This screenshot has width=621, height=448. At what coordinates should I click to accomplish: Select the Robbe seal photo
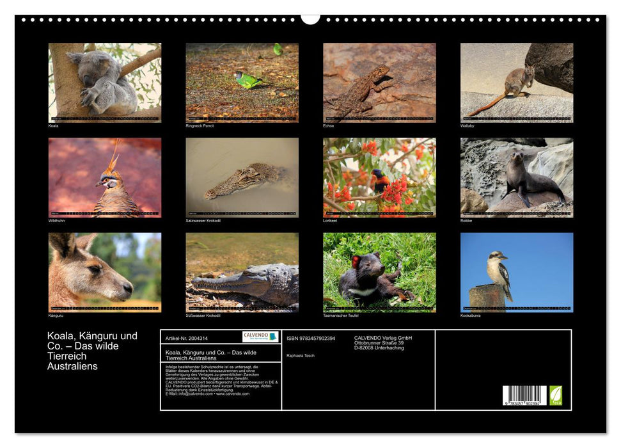[517, 177]
